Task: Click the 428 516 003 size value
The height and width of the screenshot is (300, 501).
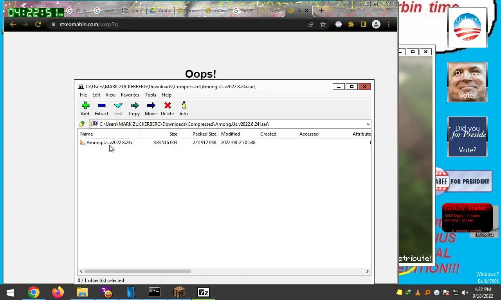Action: 165,143
